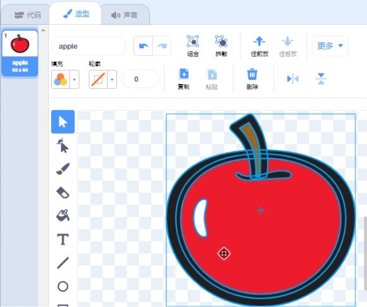The image size is (367, 307).
Task: Select the Brush tool
Action: click(x=63, y=169)
